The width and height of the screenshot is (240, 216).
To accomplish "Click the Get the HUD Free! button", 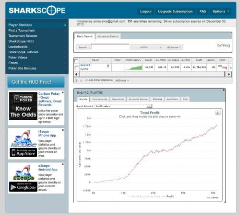I will click(x=36, y=82).
